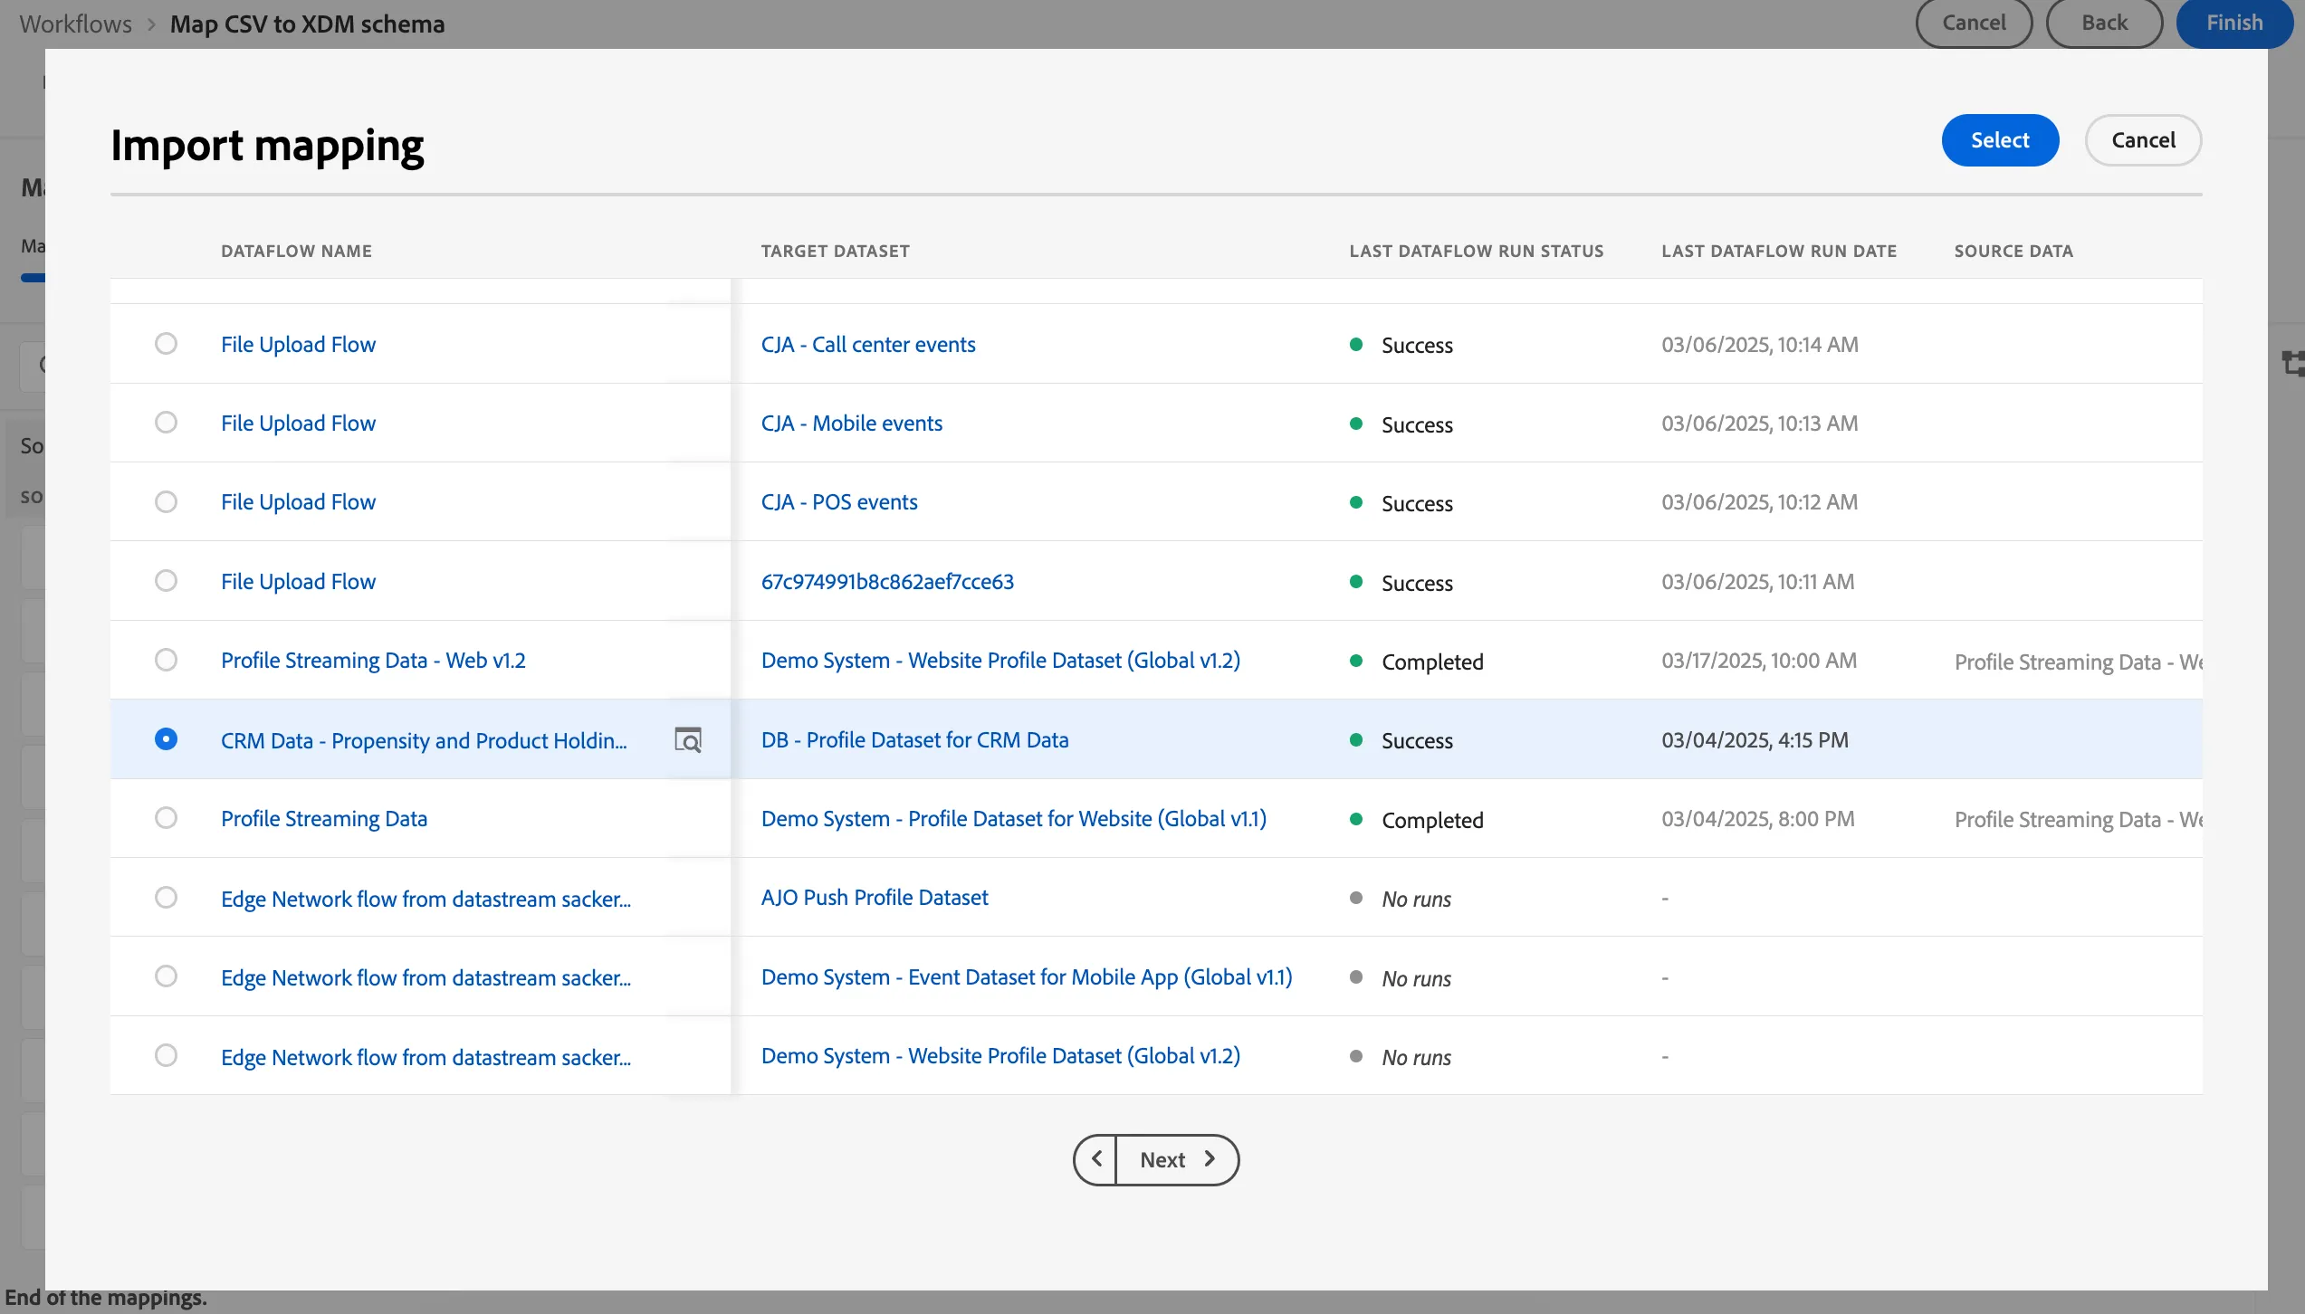Click Next page button

(1177, 1159)
